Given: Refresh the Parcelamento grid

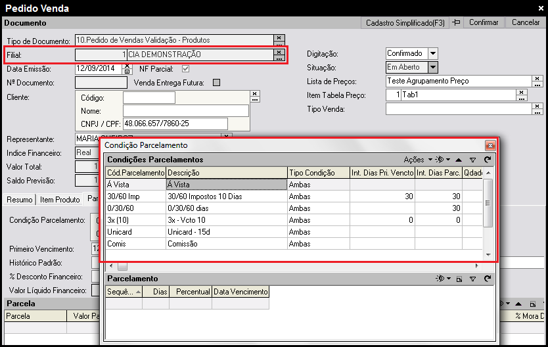Looking at the screenshot, I should point(488,279).
